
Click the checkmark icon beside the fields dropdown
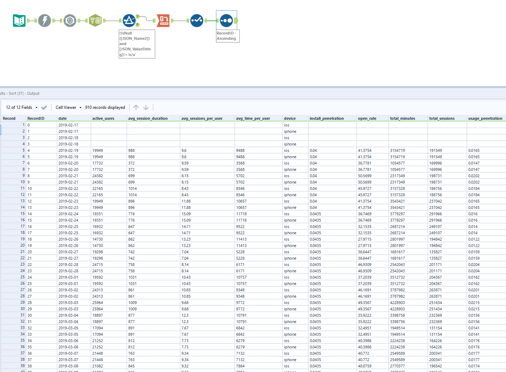click(x=44, y=107)
